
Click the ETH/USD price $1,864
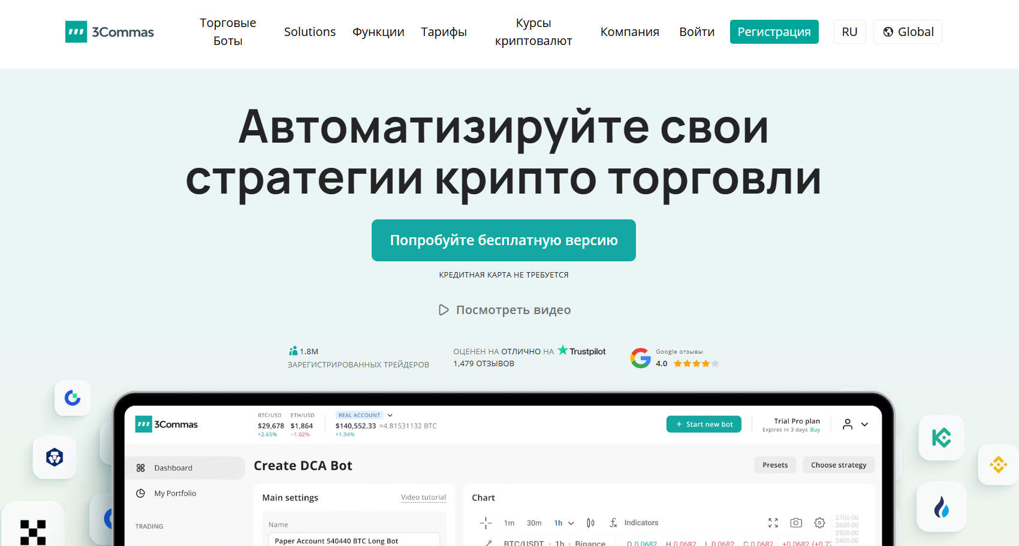point(302,426)
